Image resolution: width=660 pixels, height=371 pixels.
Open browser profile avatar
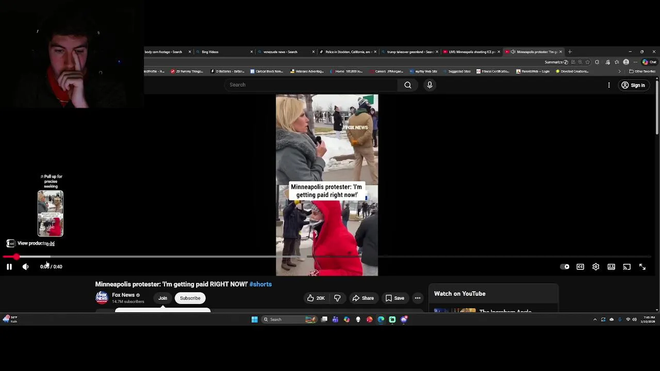(x=626, y=62)
